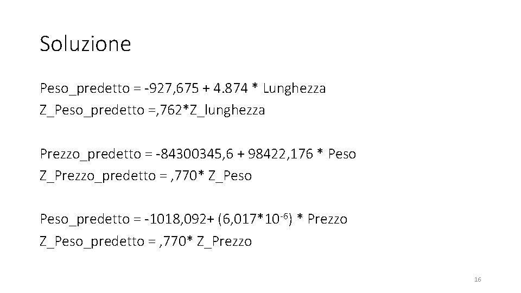Click the word Peso ending third equation
The height and width of the screenshot is (293, 521).
342,154
